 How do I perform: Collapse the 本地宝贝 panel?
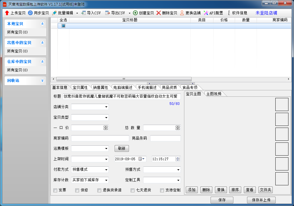42,24
